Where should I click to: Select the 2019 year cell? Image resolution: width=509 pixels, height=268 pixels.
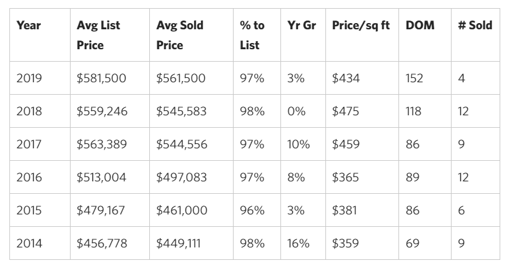[x=28, y=79]
